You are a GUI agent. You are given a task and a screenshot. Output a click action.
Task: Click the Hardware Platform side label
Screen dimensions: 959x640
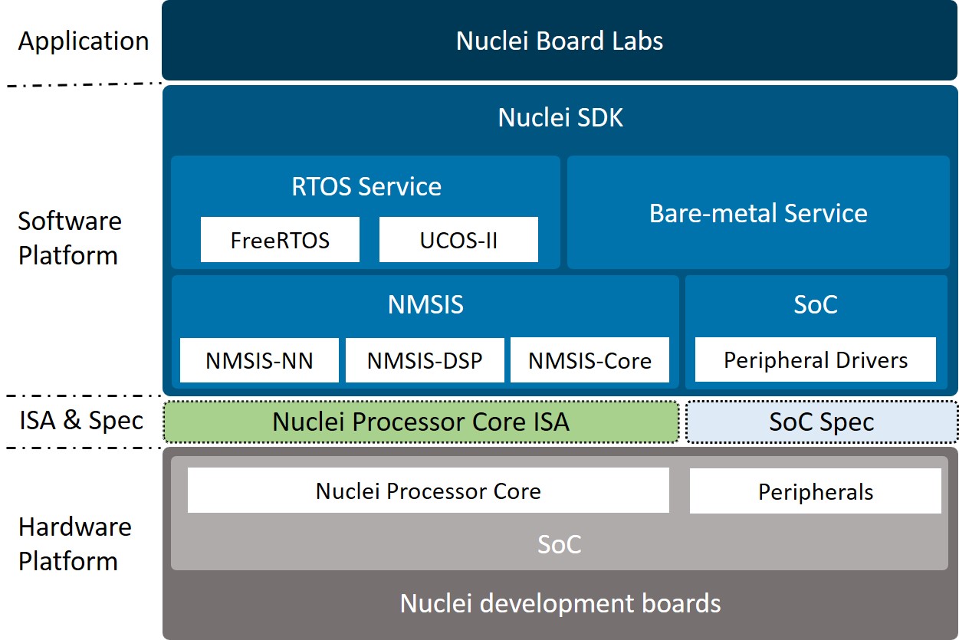[74, 543]
